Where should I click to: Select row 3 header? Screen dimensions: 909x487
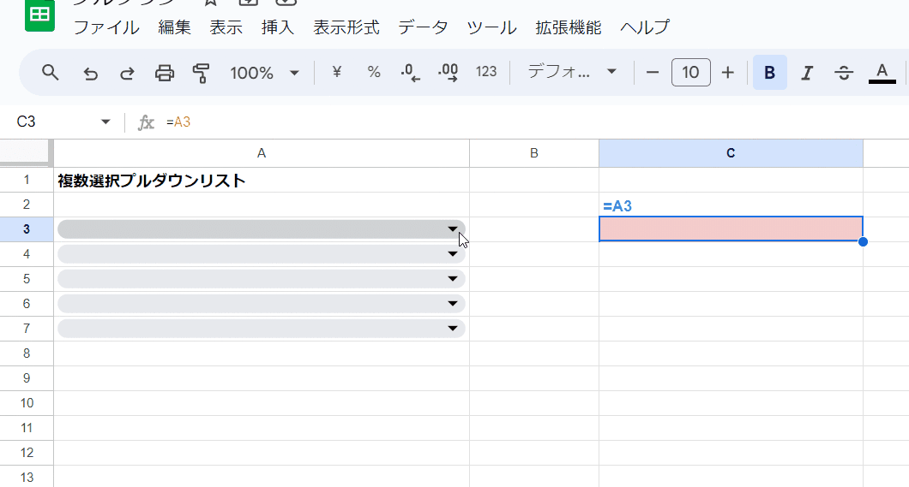coord(27,229)
